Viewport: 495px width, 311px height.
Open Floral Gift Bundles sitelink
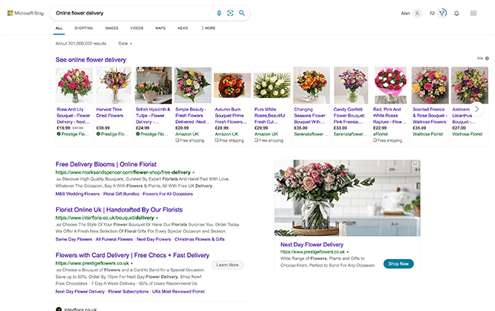pos(121,194)
